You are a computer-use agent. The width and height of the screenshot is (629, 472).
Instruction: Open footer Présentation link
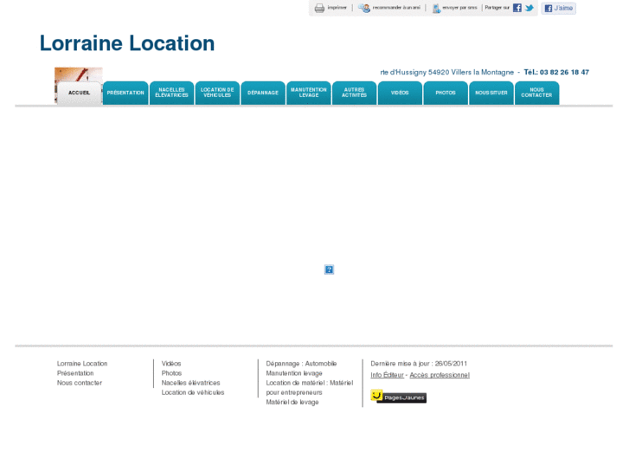coord(75,373)
